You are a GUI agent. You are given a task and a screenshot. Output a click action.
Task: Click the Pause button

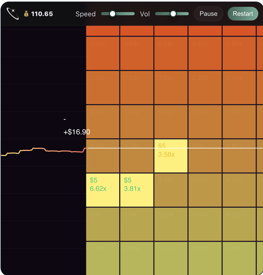pyautogui.click(x=208, y=14)
